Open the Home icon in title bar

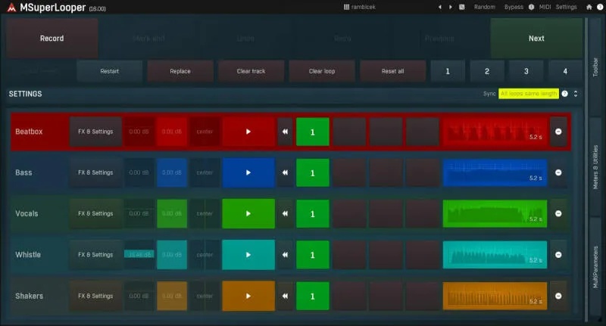coord(589,7)
